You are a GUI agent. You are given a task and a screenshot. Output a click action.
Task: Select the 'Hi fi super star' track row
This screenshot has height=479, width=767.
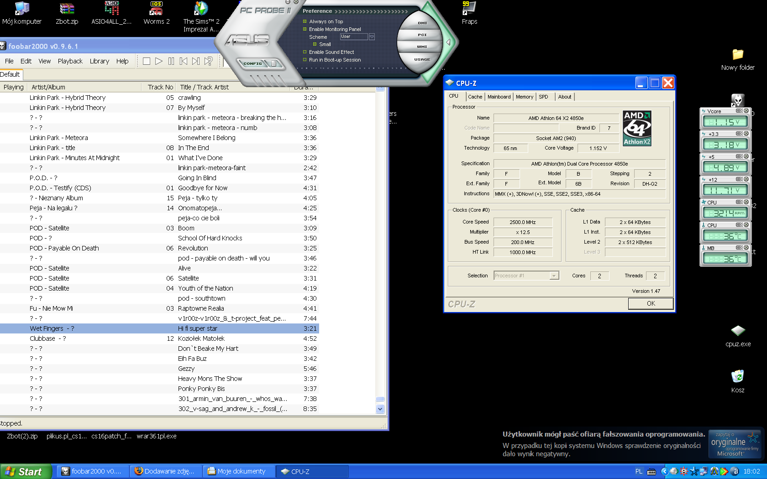(159, 328)
